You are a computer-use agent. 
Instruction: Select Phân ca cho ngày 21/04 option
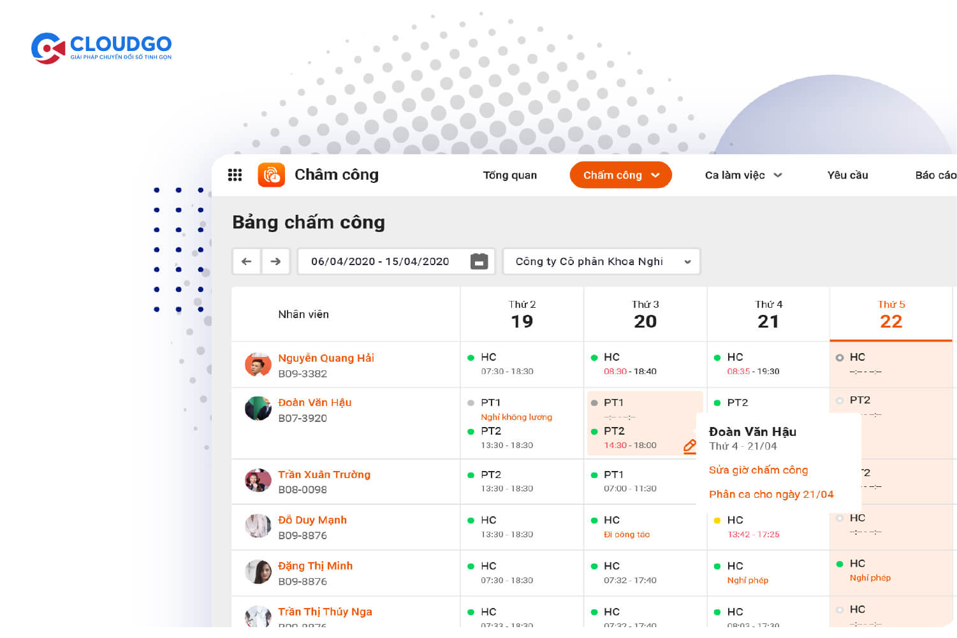point(771,494)
